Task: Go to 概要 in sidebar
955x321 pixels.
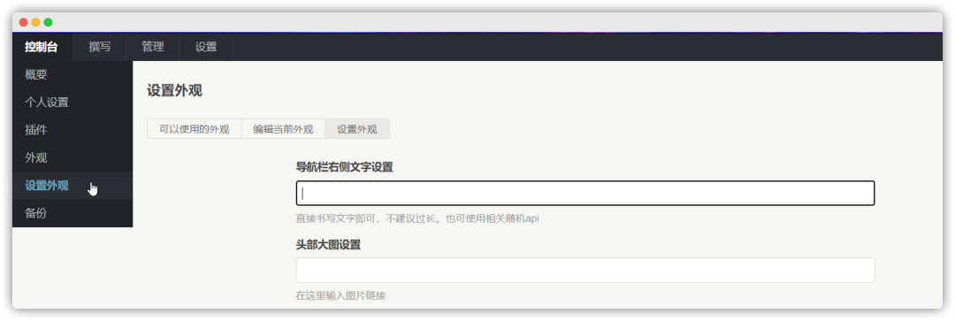Action: (72, 75)
